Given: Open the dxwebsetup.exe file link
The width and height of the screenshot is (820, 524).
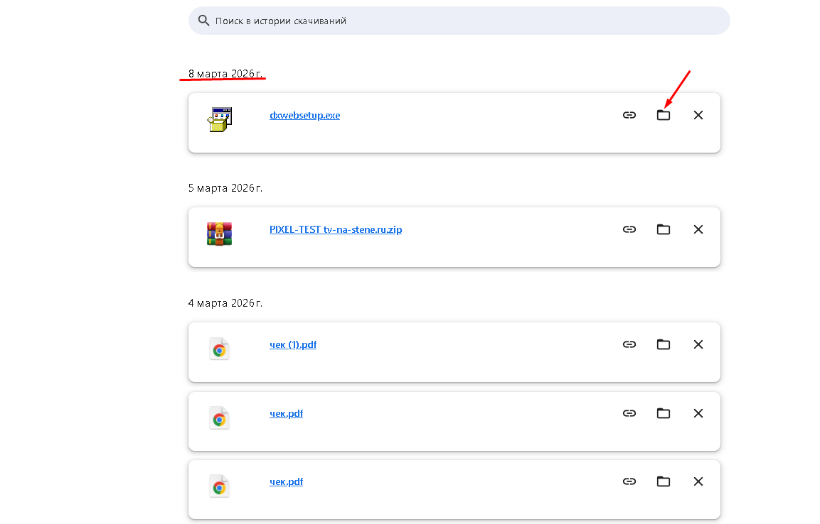Looking at the screenshot, I should click(x=304, y=116).
